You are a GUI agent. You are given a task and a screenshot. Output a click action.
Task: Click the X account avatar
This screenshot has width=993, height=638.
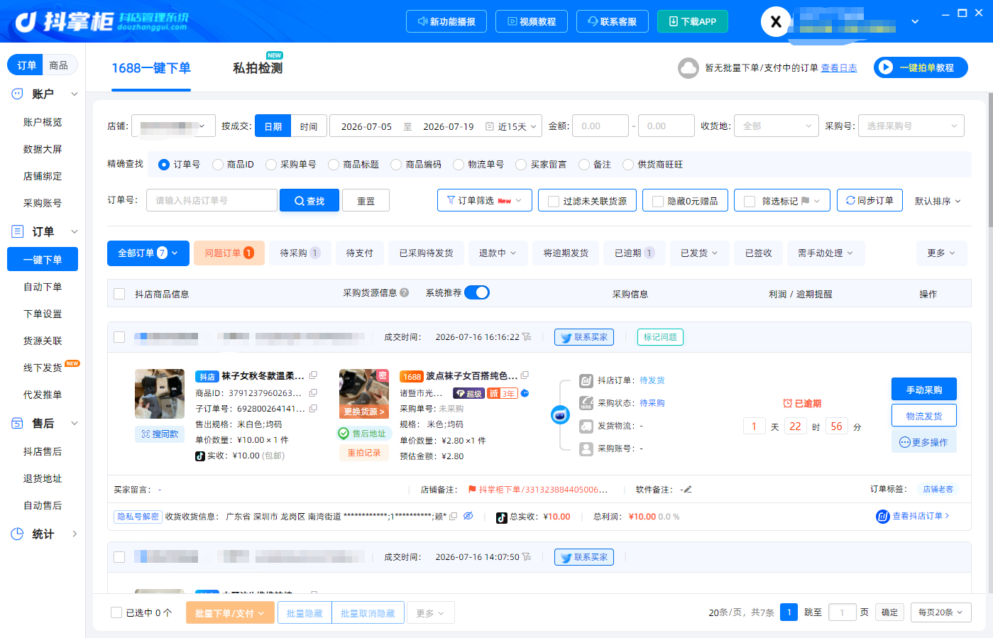point(776,21)
